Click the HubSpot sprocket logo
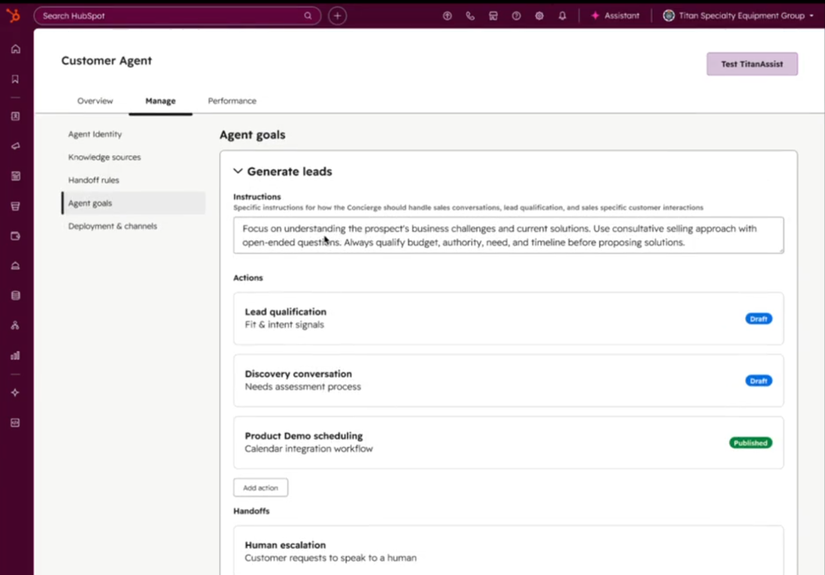825x575 pixels. pyautogui.click(x=14, y=15)
